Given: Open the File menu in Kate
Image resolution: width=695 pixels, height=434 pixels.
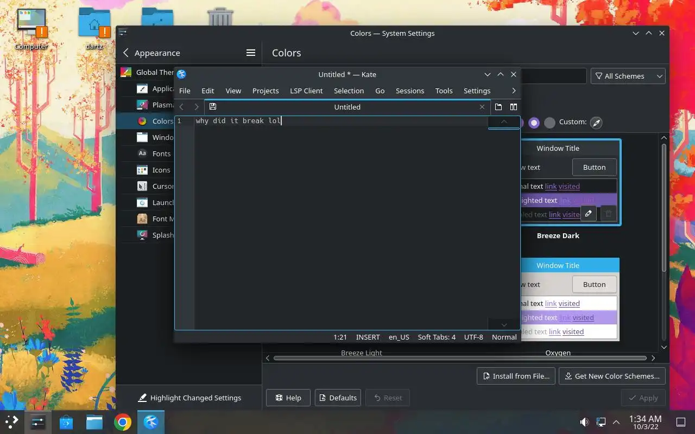Looking at the screenshot, I should [185, 91].
